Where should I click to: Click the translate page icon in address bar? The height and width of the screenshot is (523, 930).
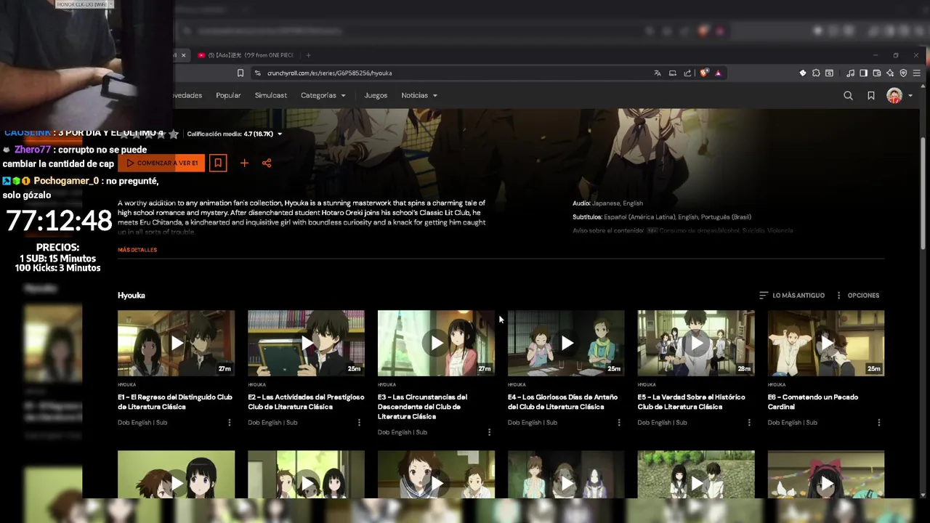658,73
